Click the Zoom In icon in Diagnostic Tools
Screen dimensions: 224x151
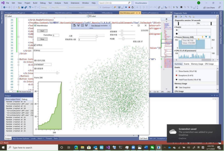[x=186, y=17]
